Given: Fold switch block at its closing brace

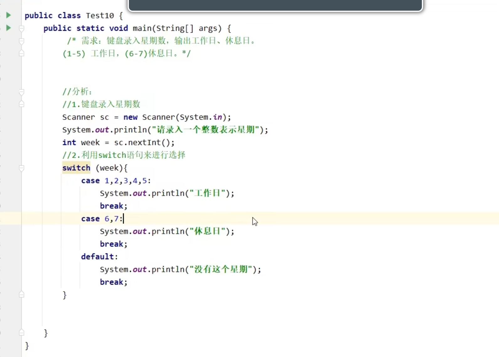Looking at the screenshot, I should [22, 294].
